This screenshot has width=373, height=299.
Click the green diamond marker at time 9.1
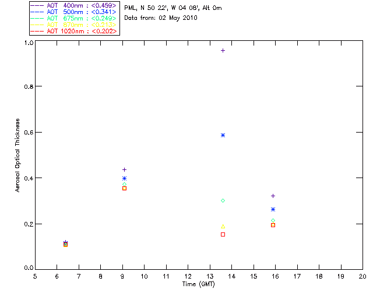(x=124, y=185)
